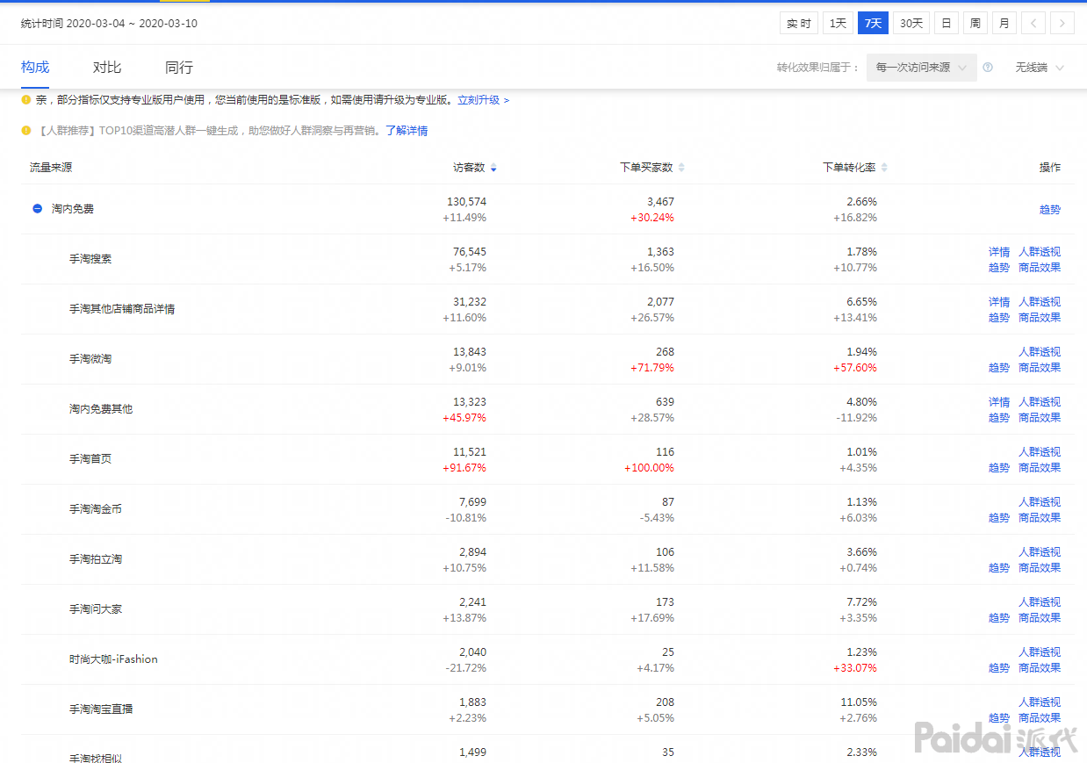Viewport: 1087px width, 763px height.
Task: Select 周 granularity button
Action: click(975, 24)
